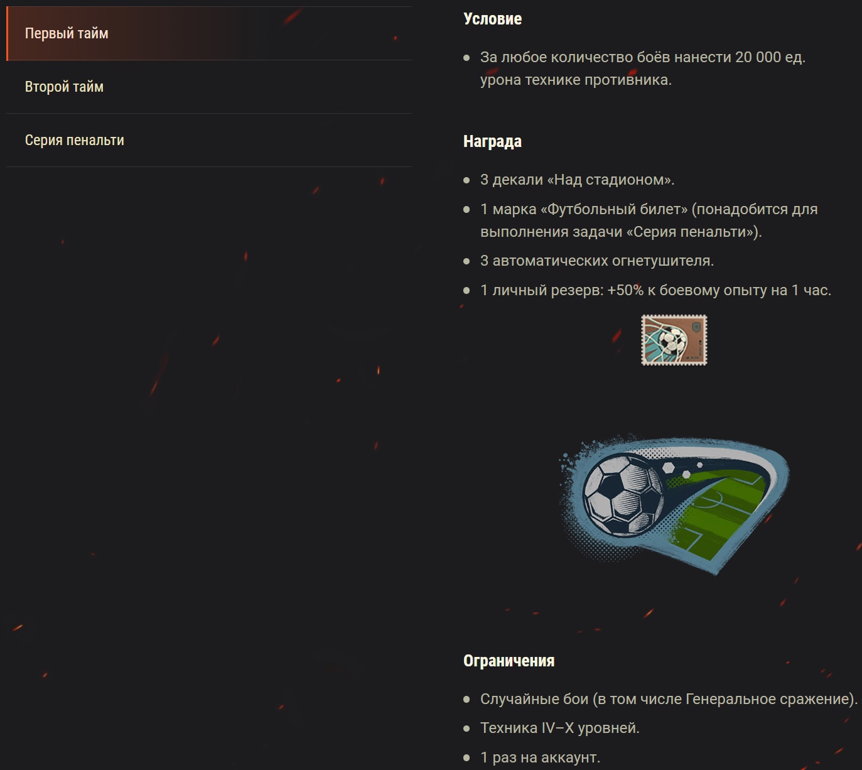This screenshot has height=770, width=862.
Task: Click the «Ограничения» heading
Action: pyautogui.click(x=509, y=661)
